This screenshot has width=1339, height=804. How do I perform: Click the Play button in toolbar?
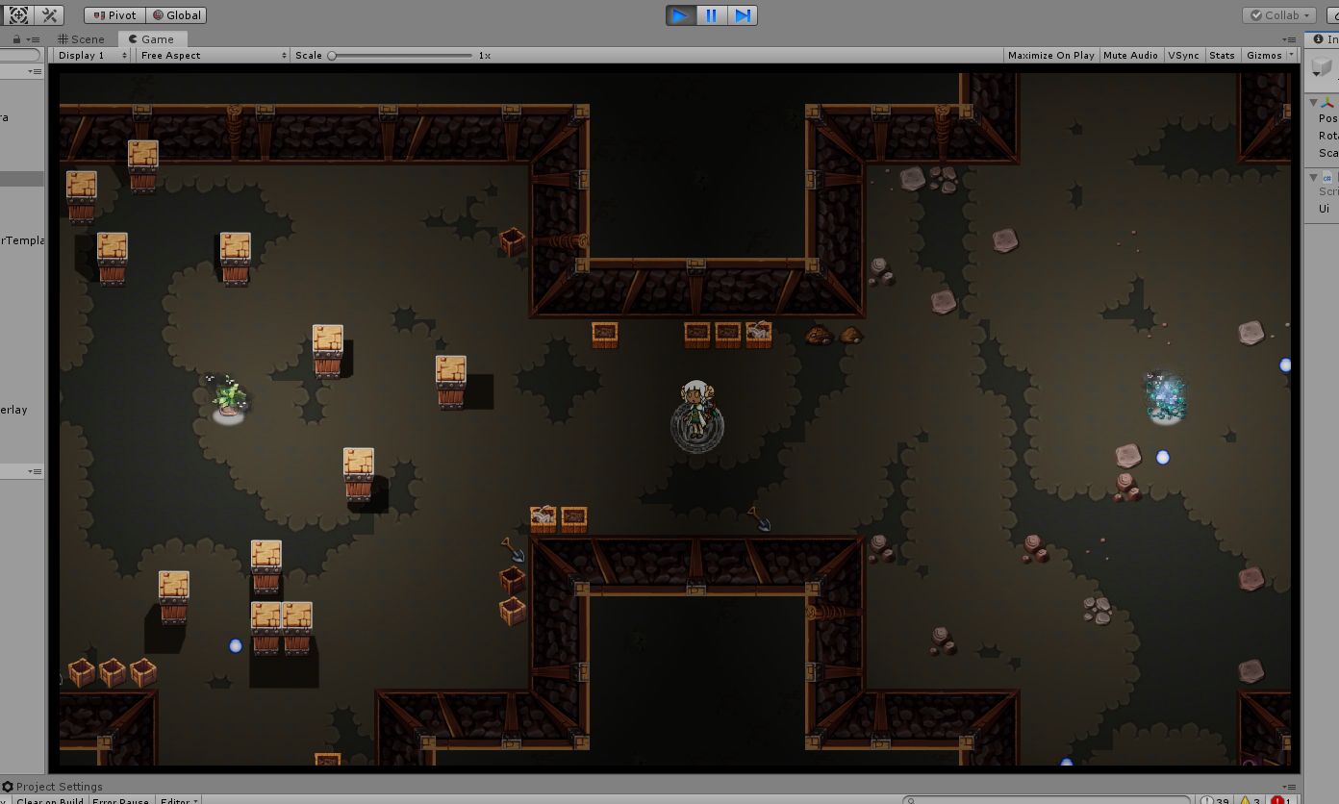pyautogui.click(x=680, y=15)
